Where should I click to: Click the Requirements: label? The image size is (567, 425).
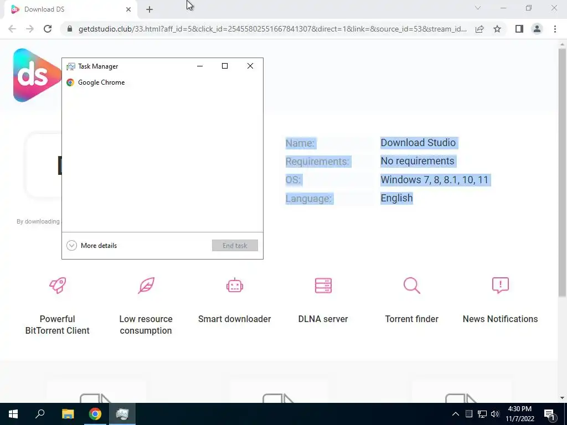317,162
